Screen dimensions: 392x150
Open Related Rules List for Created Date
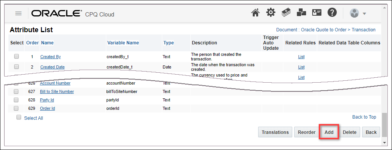pos(301,67)
